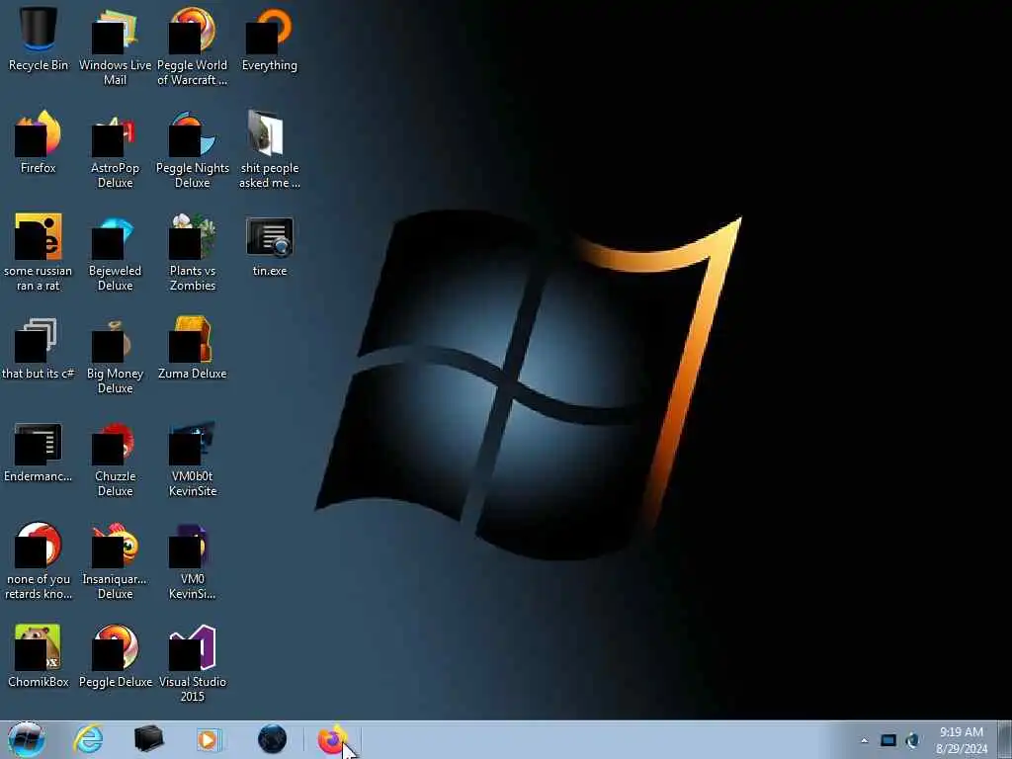This screenshot has width=1012, height=759.
Task: Select Insaniquarium Deluxe shortcut
Action: pos(115,561)
